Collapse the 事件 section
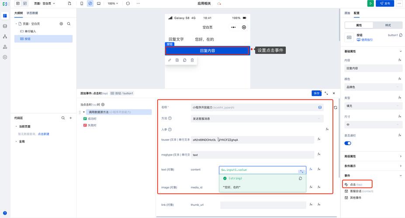405x218 pixels. coord(401,175)
